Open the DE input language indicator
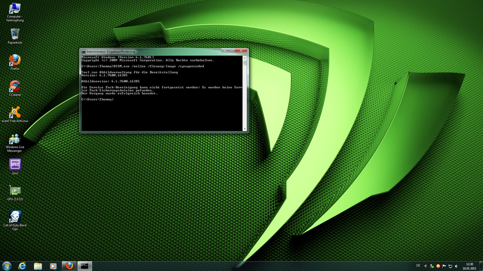The width and height of the screenshot is (483, 271). (418, 266)
